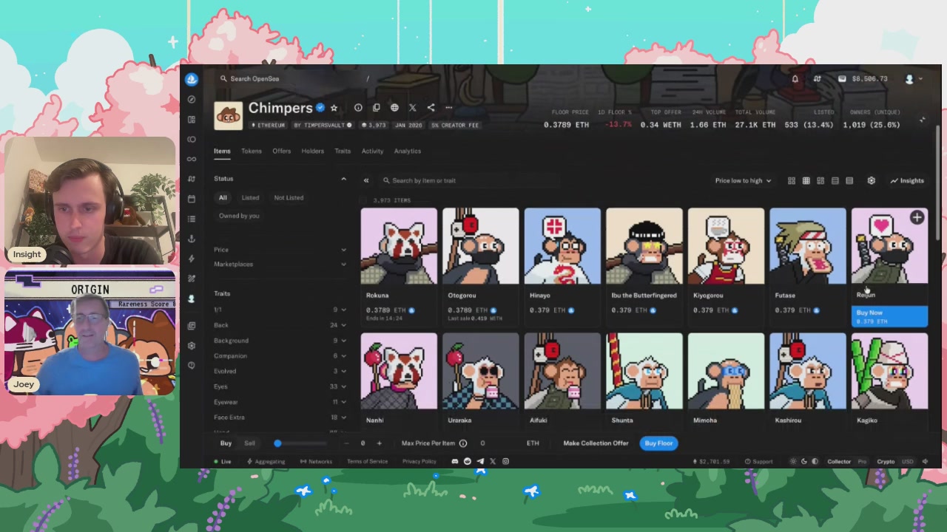Collapse the Status filter section
This screenshot has height=532, width=947.
tap(343, 179)
